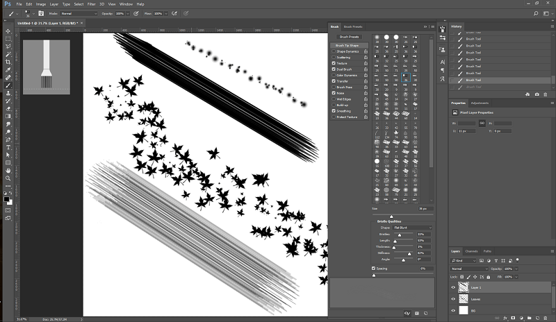Select the Clone Stamp tool

(8, 93)
